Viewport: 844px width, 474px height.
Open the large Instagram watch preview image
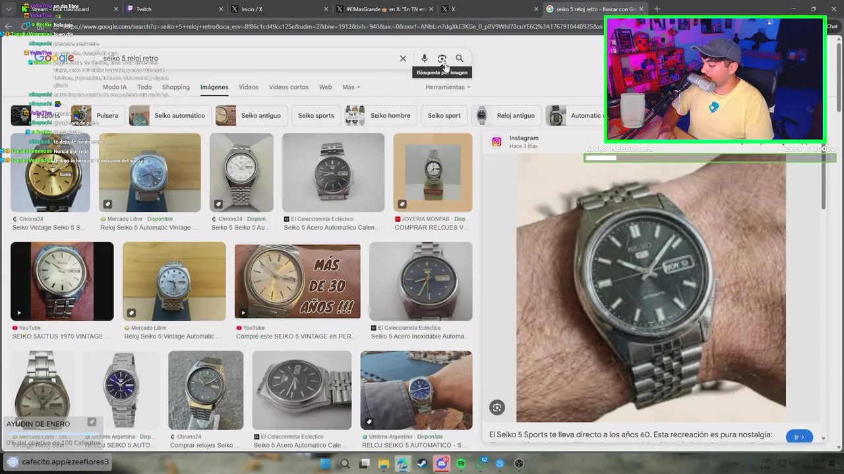point(651,288)
